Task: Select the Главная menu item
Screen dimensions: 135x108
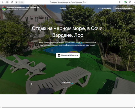Action: [x=63, y=8]
